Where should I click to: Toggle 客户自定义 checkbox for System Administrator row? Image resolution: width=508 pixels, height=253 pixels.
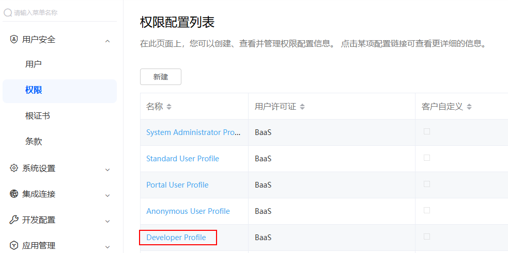click(x=427, y=131)
